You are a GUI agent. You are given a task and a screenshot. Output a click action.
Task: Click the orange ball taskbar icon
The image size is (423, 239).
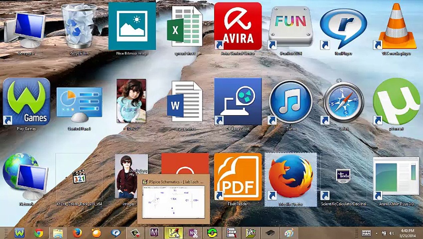pos(96,233)
